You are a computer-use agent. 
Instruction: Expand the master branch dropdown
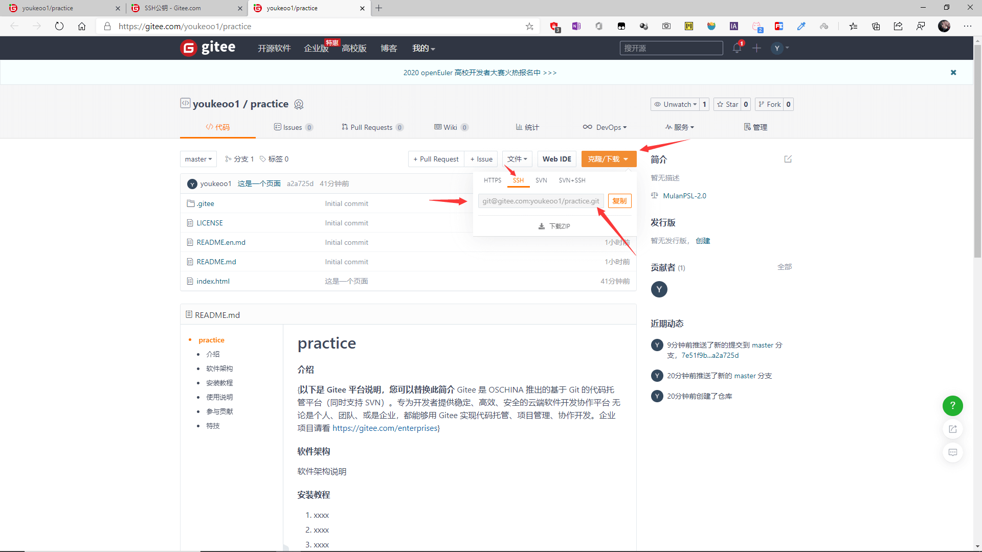(x=198, y=159)
